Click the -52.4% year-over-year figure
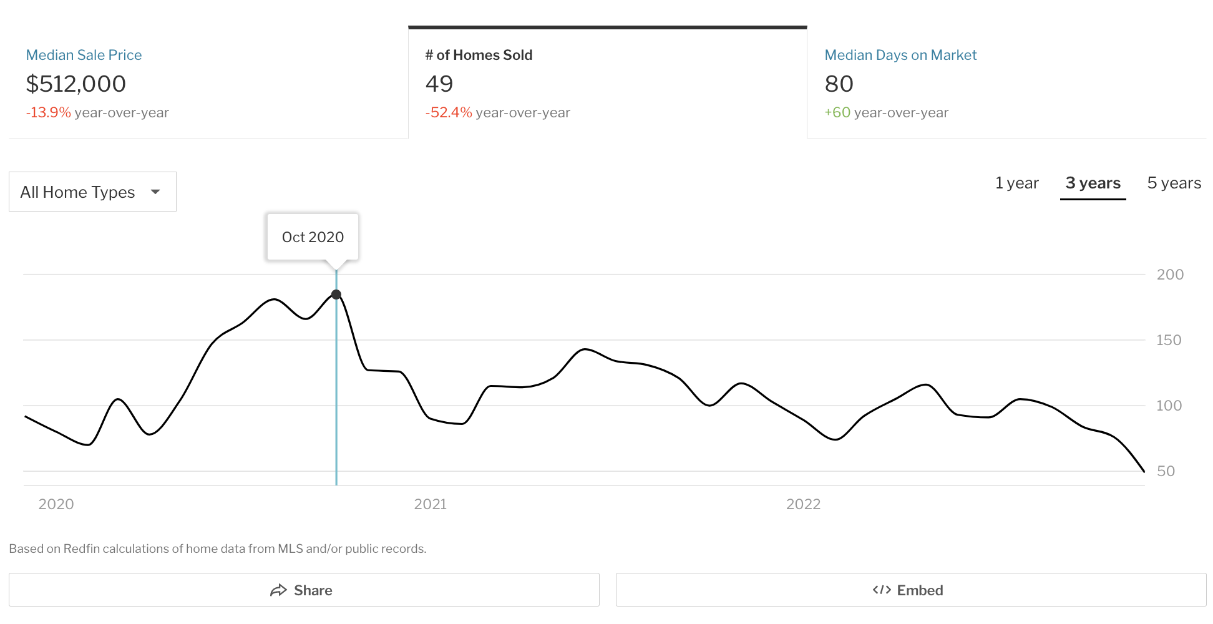Screen dimensions: 1213x624 [449, 113]
